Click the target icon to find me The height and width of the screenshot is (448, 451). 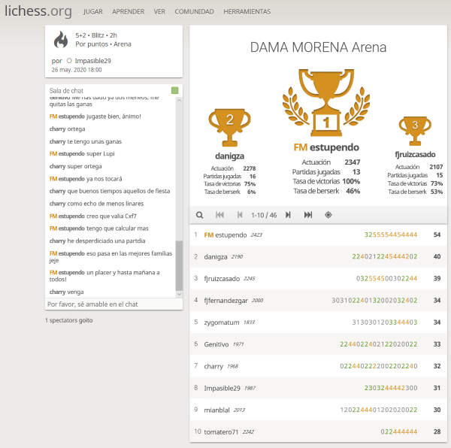pos(328,215)
